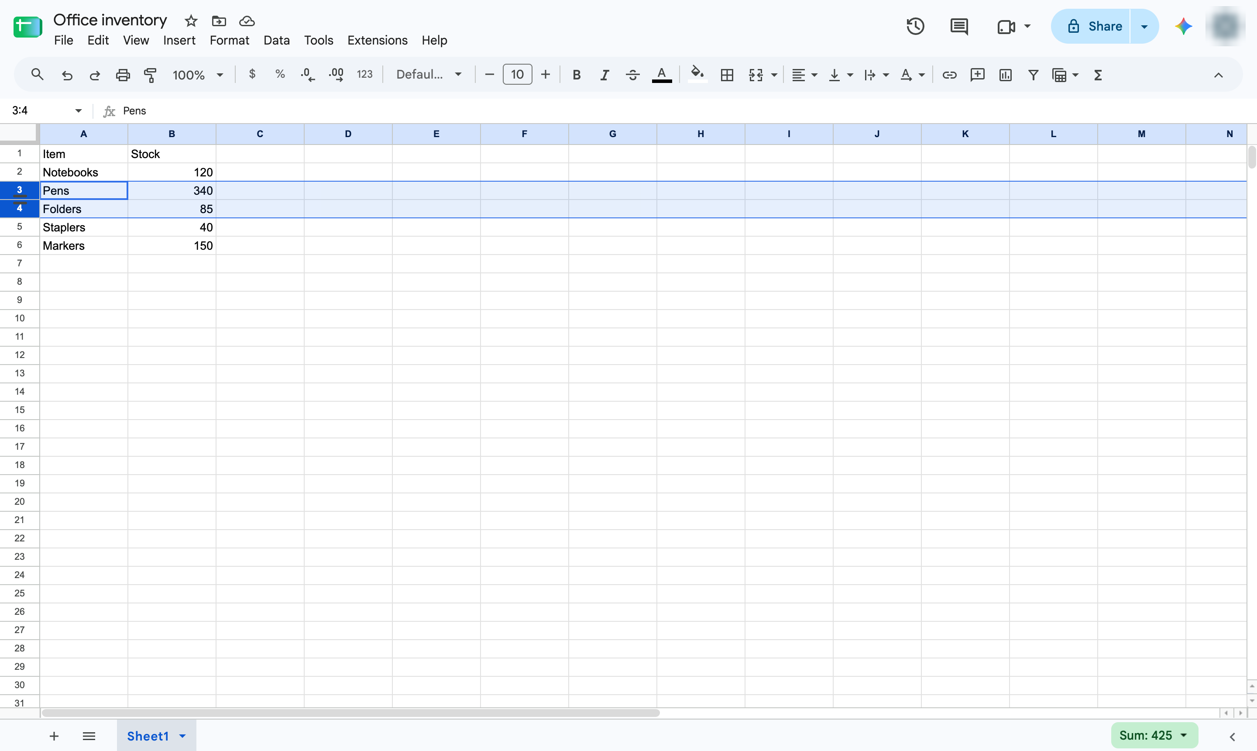
Task: Toggle bold formatting
Action: [x=576, y=75]
